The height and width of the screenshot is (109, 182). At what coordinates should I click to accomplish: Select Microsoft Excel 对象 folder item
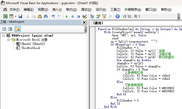click(32, 40)
